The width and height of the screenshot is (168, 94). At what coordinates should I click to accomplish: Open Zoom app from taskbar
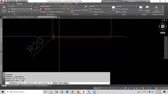[94, 92]
